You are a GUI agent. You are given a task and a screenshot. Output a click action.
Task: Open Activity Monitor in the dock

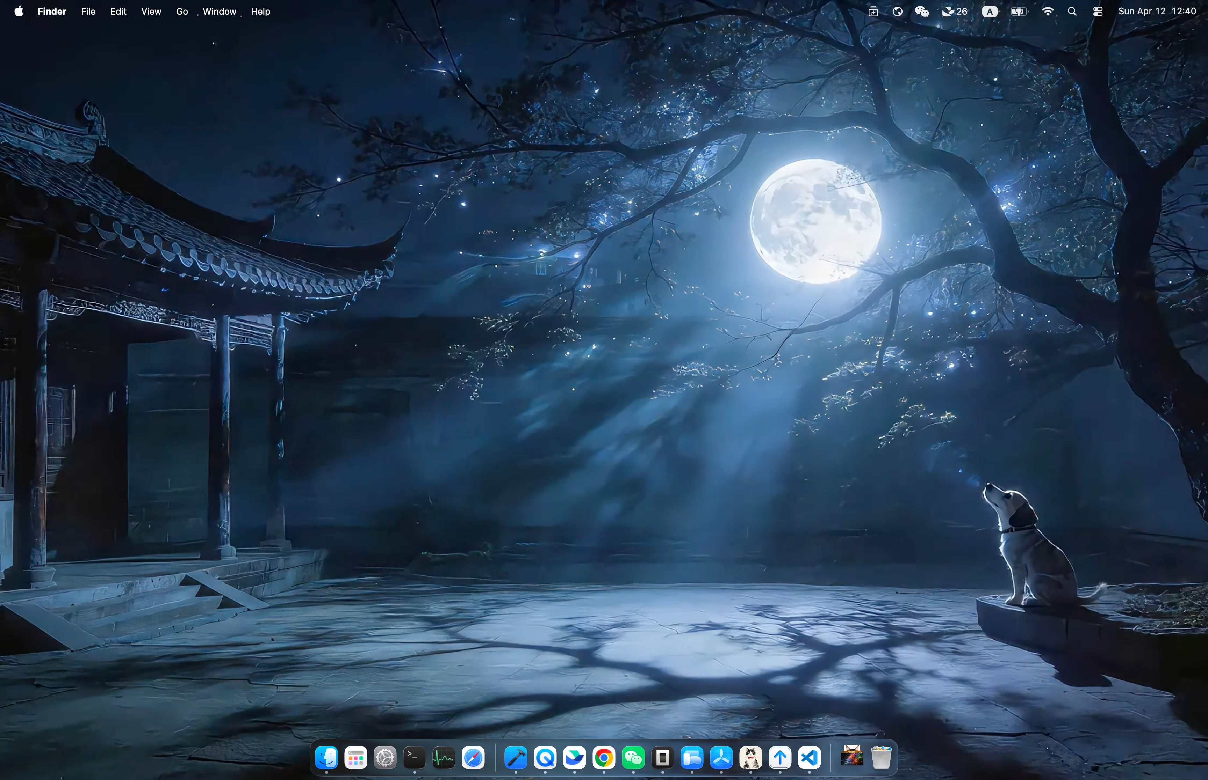point(444,758)
